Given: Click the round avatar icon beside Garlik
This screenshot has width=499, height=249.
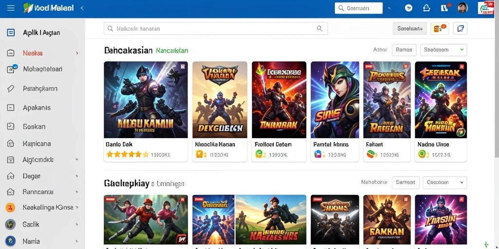Looking at the screenshot, I should click(x=11, y=224).
